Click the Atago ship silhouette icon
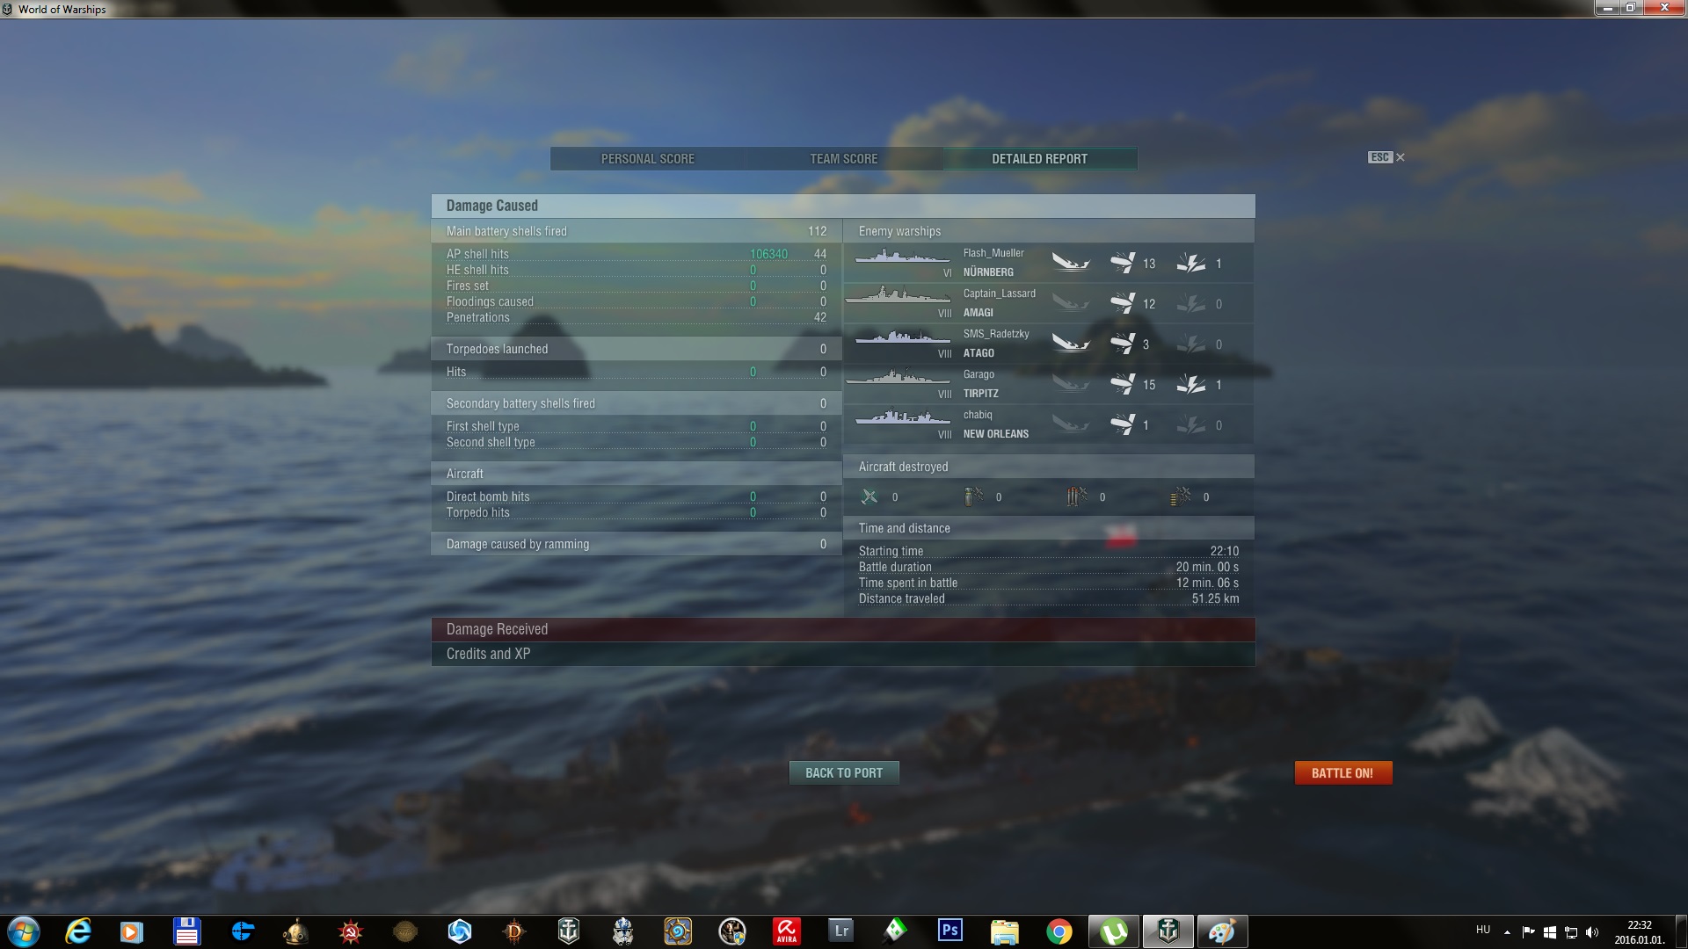Viewport: 1688px width, 949px height. [x=902, y=337]
